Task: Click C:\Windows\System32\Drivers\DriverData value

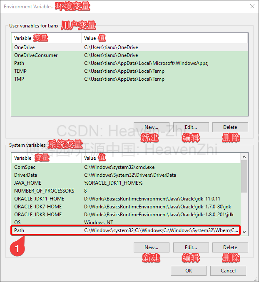Action: tap(130, 175)
